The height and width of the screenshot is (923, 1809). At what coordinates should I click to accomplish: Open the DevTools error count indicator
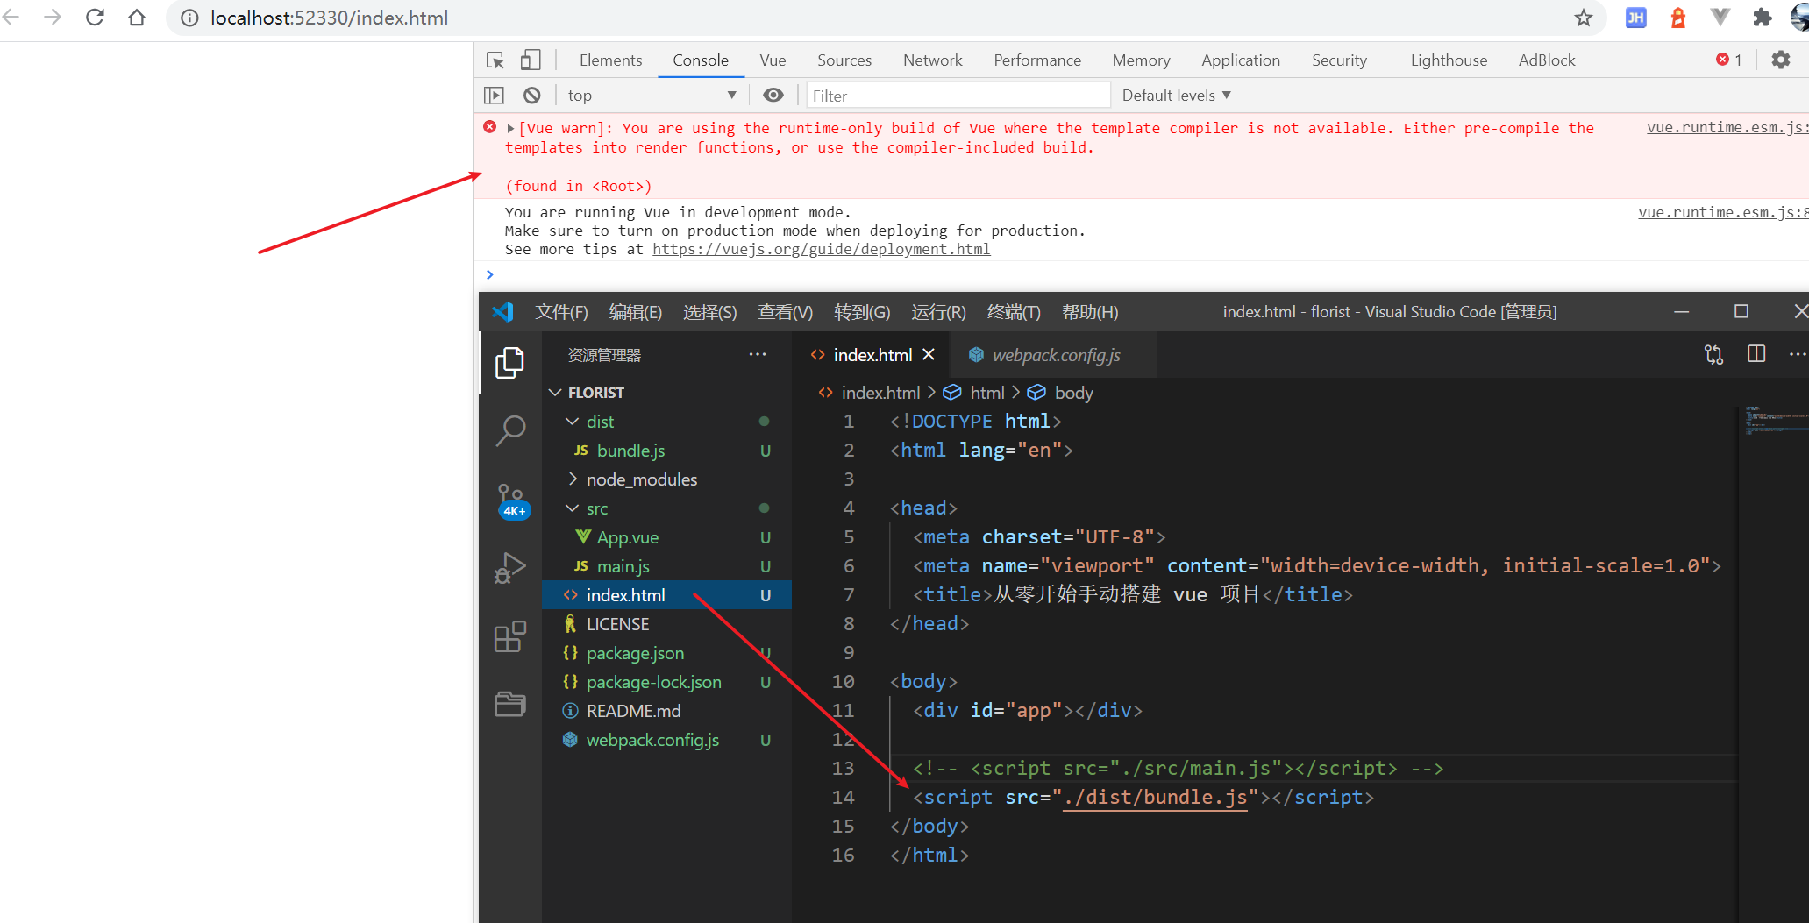coord(1728,60)
